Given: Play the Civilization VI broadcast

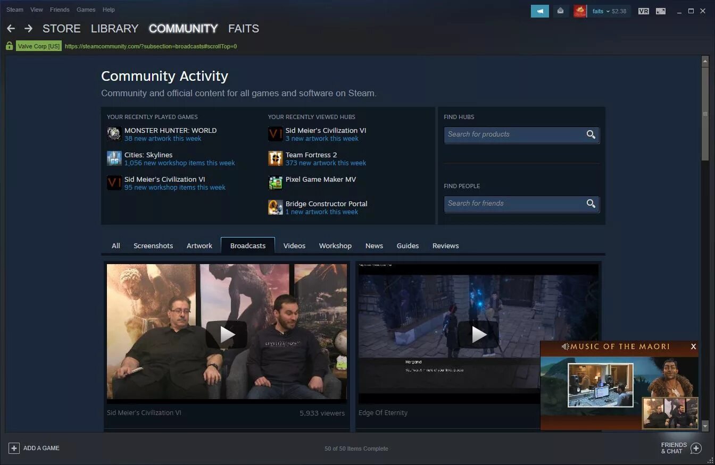Looking at the screenshot, I should coord(227,334).
